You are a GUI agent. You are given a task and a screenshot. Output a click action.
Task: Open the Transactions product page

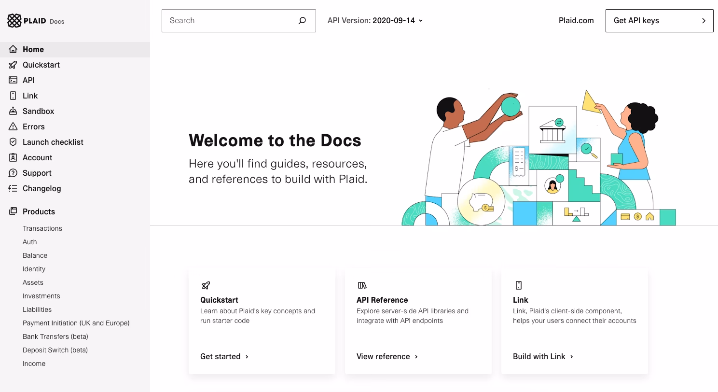tap(42, 228)
